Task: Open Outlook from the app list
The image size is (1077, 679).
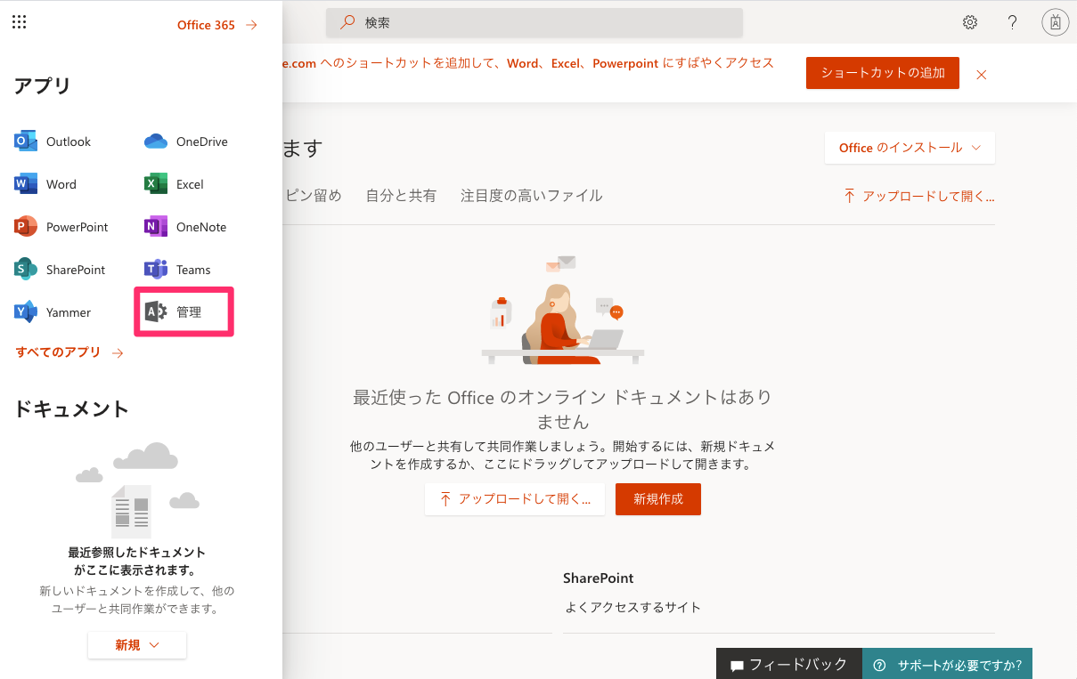Action: [x=53, y=141]
